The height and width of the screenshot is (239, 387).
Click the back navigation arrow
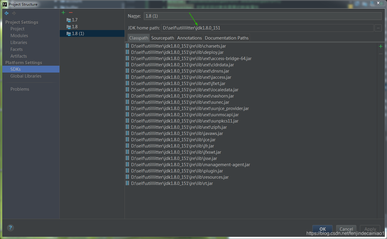click(6, 13)
